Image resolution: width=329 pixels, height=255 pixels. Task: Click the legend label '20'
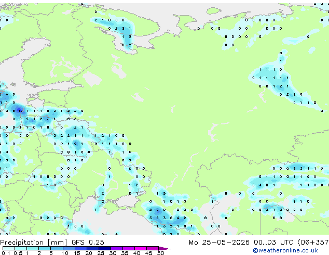point(89,253)
